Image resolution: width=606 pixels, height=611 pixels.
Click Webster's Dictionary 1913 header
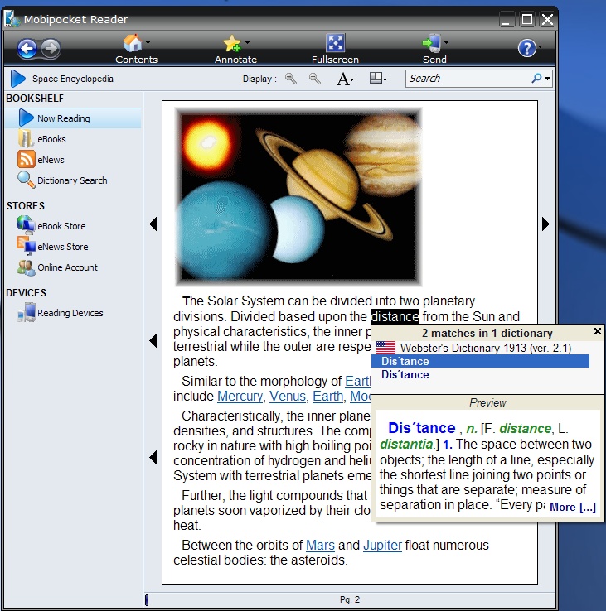click(486, 348)
